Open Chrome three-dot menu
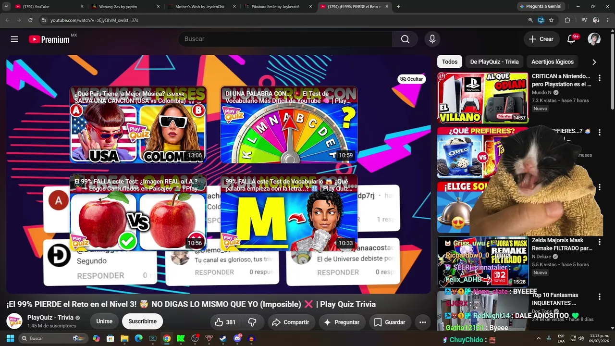This screenshot has height=346, width=615. 608,20
